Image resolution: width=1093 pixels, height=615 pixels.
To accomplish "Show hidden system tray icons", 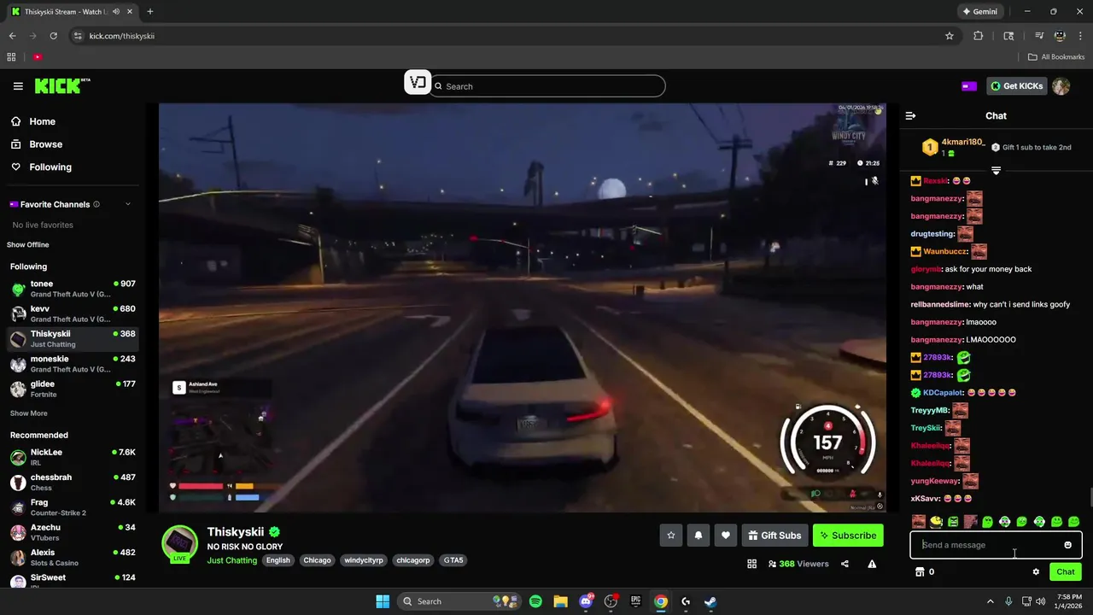I will pyautogui.click(x=991, y=601).
